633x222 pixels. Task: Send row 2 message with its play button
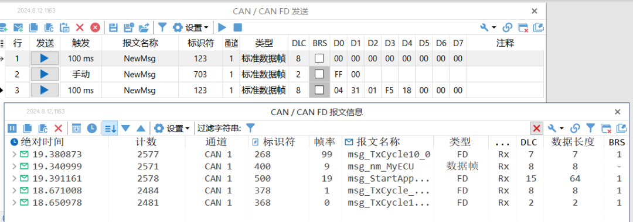45,74
